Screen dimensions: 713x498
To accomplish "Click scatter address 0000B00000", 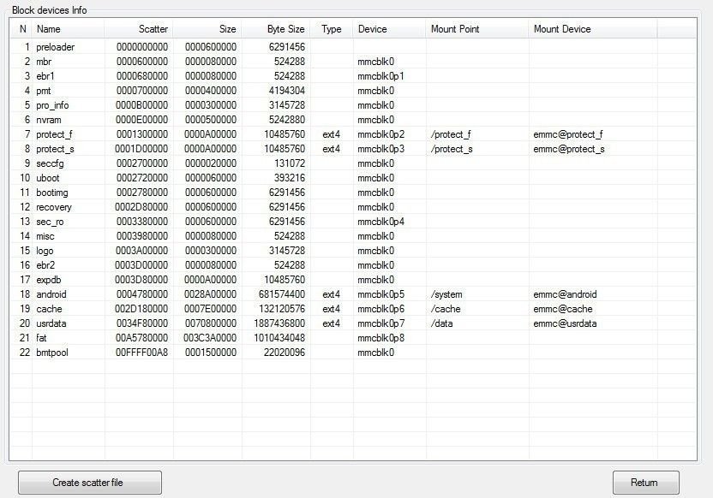I will 142,105.
